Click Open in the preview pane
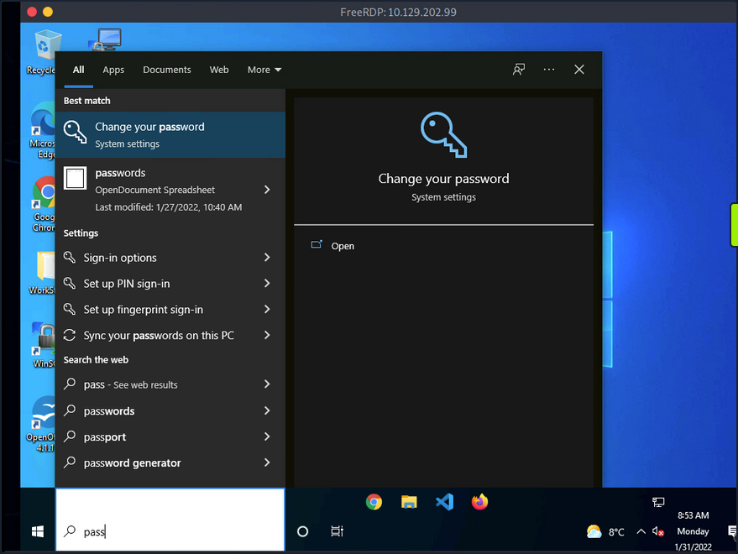The width and height of the screenshot is (738, 554). [343, 246]
